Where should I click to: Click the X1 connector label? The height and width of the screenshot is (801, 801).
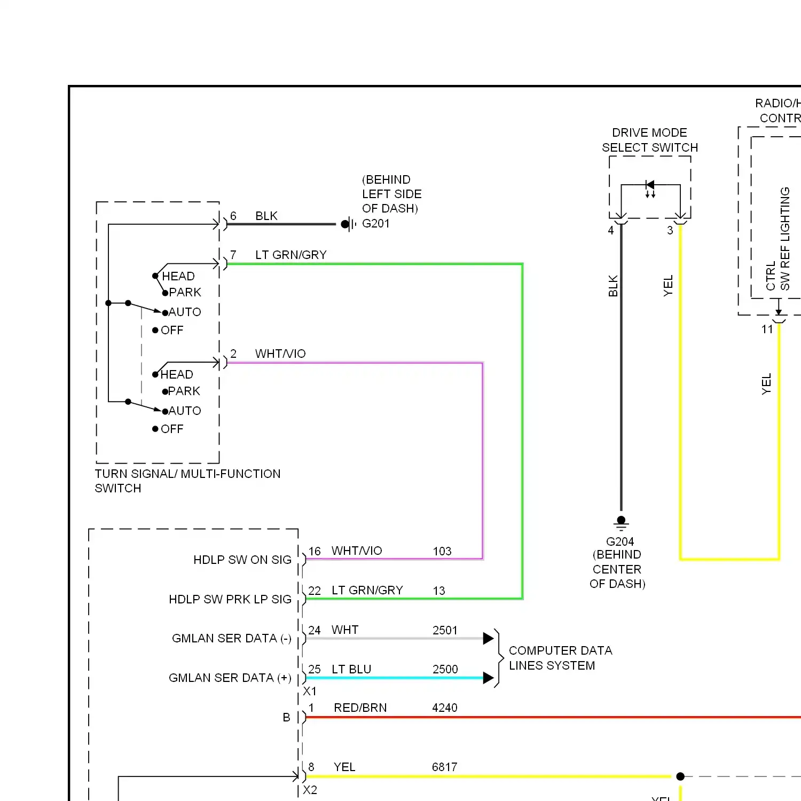point(310,692)
